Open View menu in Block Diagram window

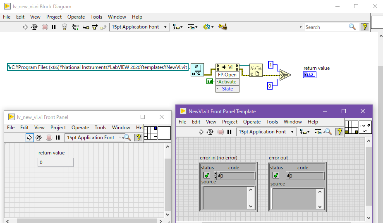coord(35,17)
